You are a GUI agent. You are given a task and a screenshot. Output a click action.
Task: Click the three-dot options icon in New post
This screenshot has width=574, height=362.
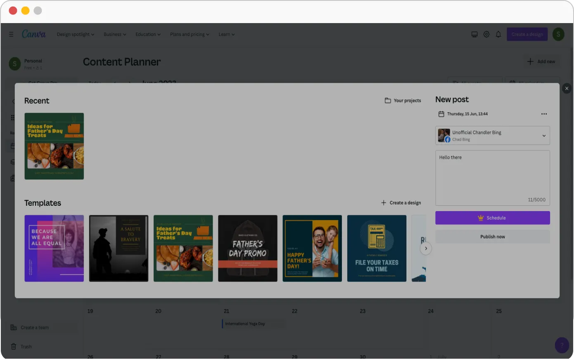[544, 114]
